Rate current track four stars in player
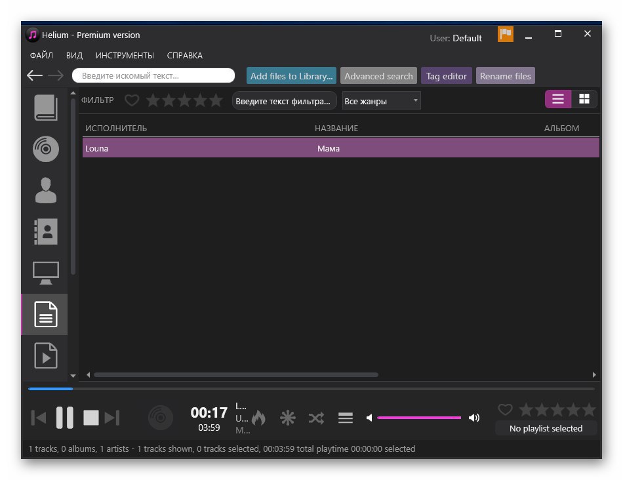Image resolution: width=623 pixels, height=480 pixels. (573, 409)
